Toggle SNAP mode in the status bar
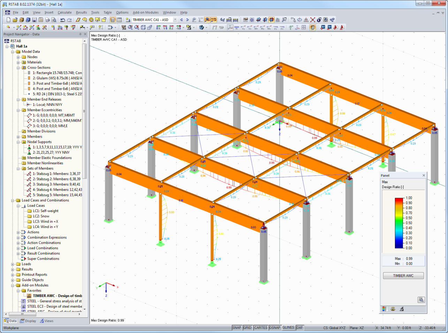The image size is (448, 333). click(237, 327)
